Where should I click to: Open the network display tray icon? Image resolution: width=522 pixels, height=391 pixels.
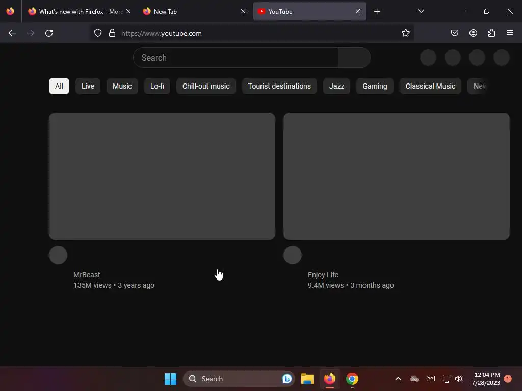[447, 379]
